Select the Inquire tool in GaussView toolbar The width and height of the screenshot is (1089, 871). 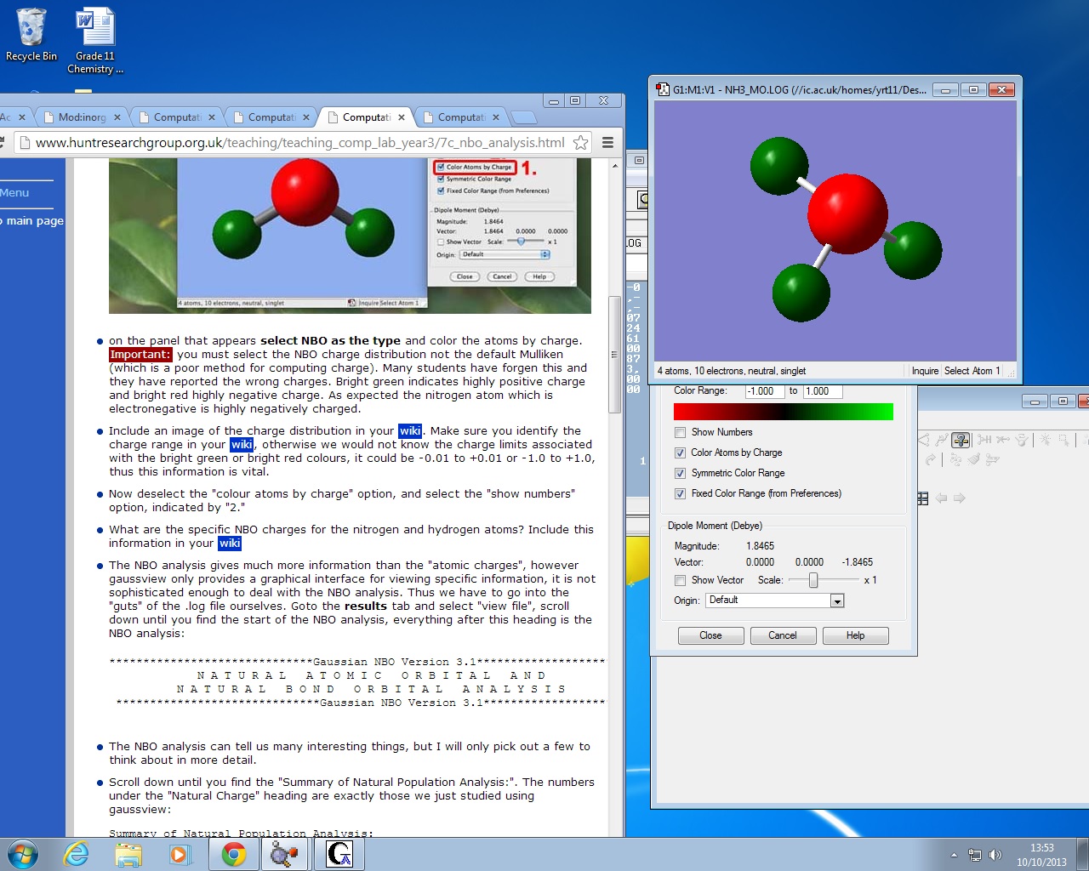coord(961,440)
